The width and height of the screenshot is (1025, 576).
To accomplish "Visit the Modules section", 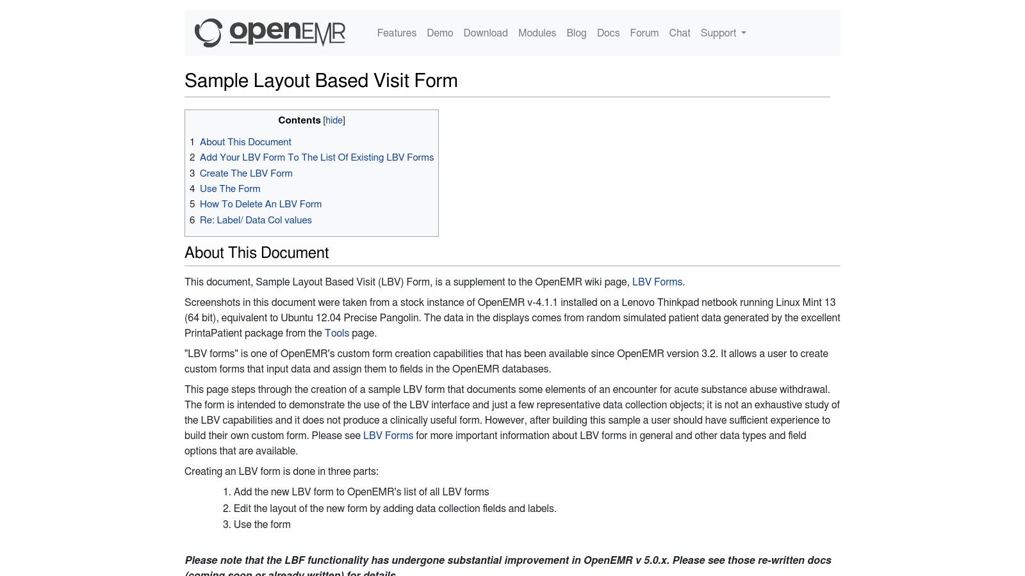I will coord(537,33).
